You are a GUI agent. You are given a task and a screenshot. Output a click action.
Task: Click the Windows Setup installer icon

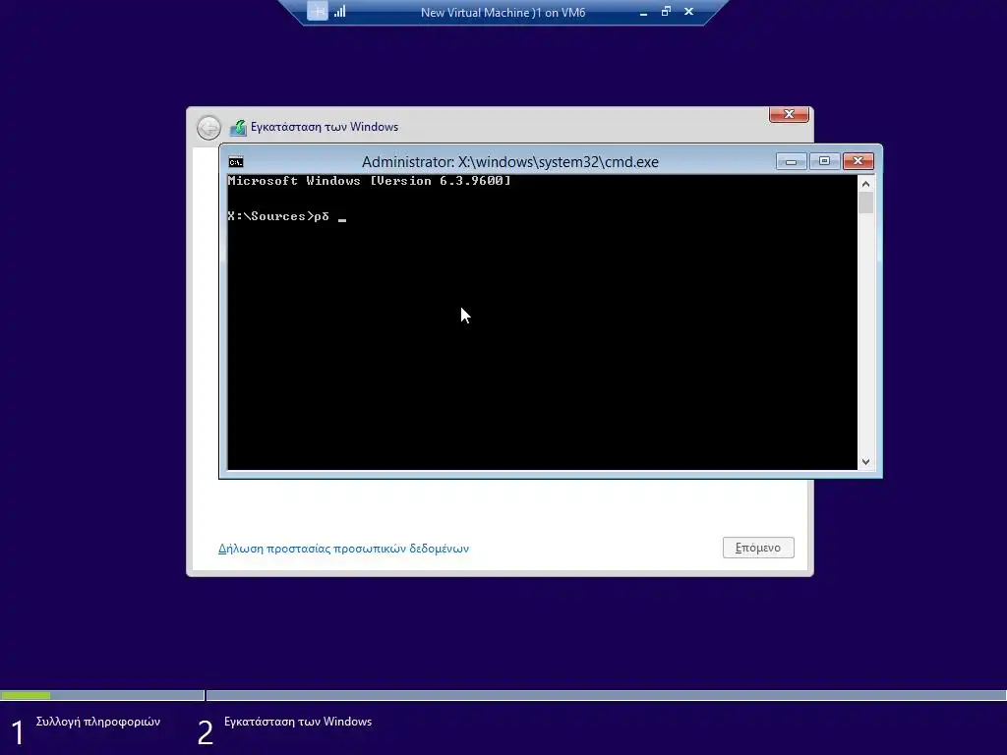click(238, 127)
